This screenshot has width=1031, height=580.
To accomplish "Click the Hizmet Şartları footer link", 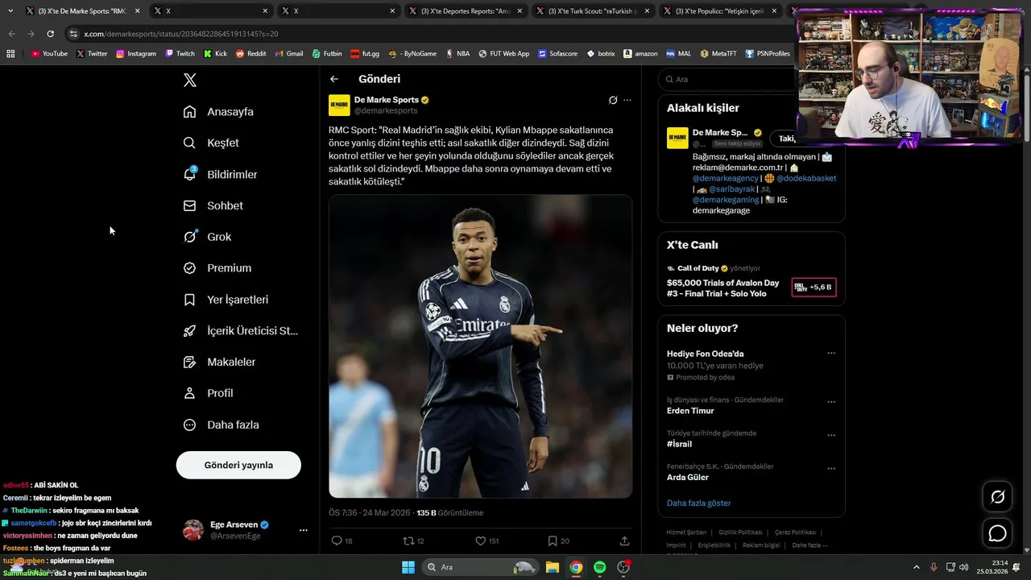I will point(686,532).
